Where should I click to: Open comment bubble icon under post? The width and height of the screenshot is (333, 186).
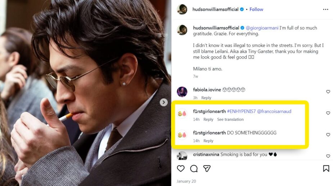pos(194,168)
